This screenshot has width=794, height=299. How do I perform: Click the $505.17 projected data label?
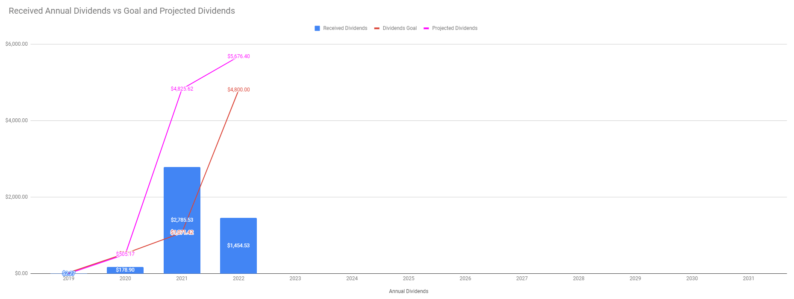click(125, 254)
